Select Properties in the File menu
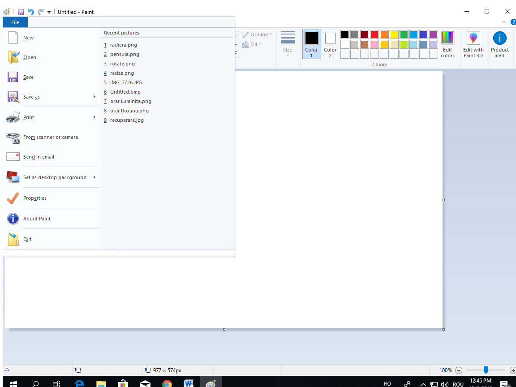The height and width of the screenshot is (387, 516). pos(35,198)
